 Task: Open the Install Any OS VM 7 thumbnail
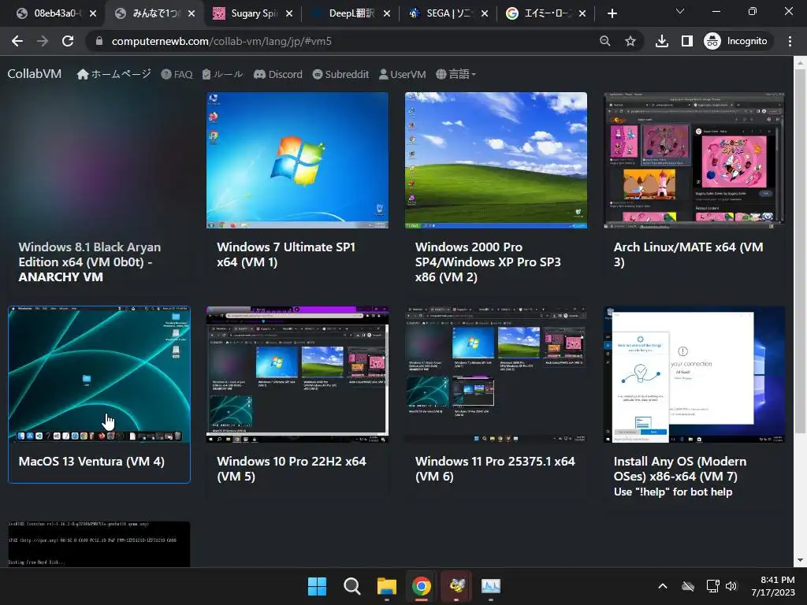tap(694, 374)
